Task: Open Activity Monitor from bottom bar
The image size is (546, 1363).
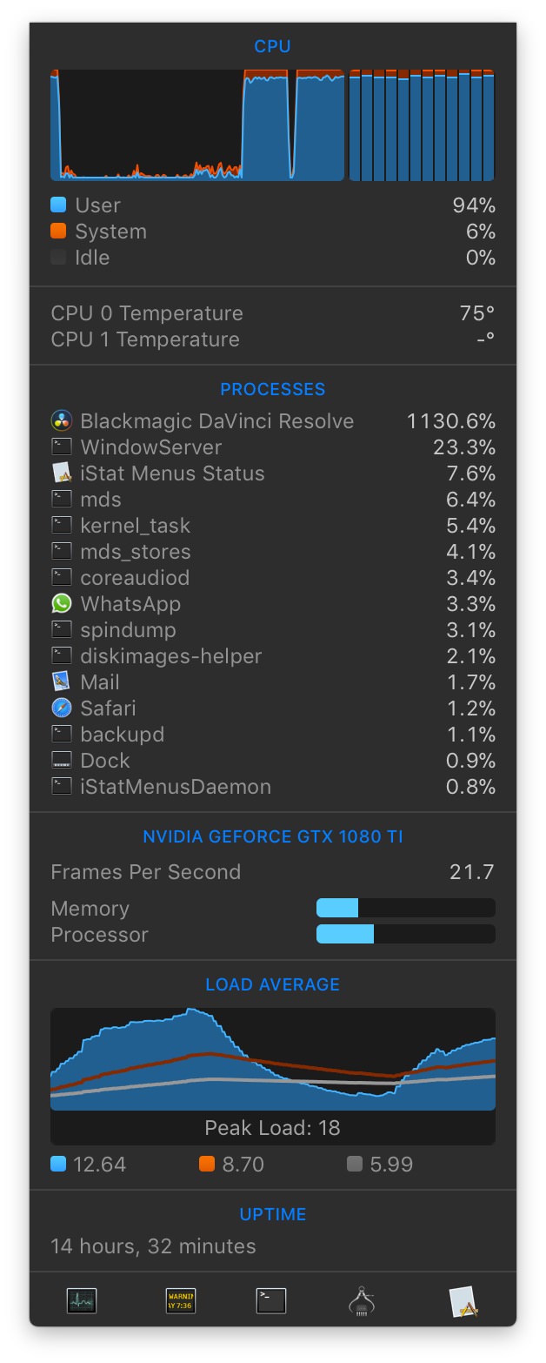Action: pos(82,1300)
